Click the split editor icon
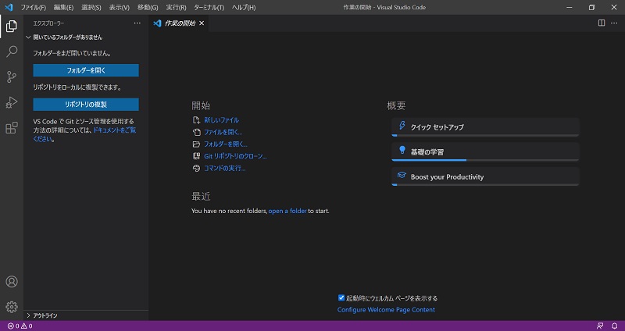The width and height of the screenshot is (625, 331). (602, 23)
